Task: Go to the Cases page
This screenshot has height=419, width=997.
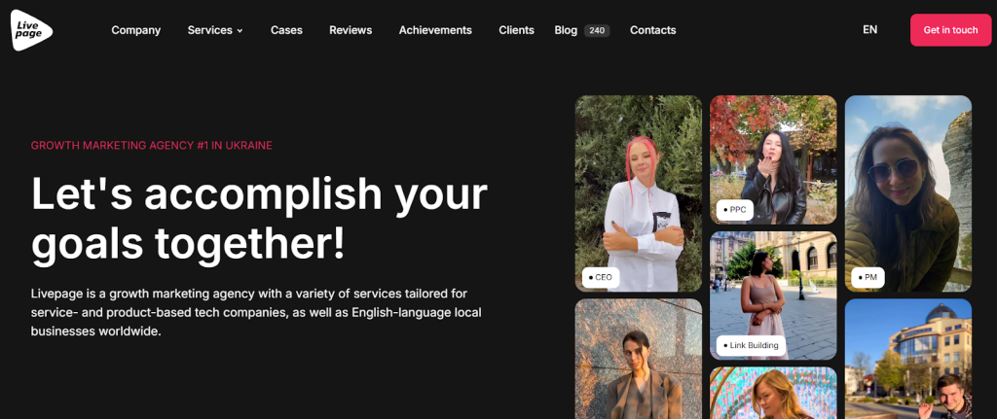Action: point(286,30)
